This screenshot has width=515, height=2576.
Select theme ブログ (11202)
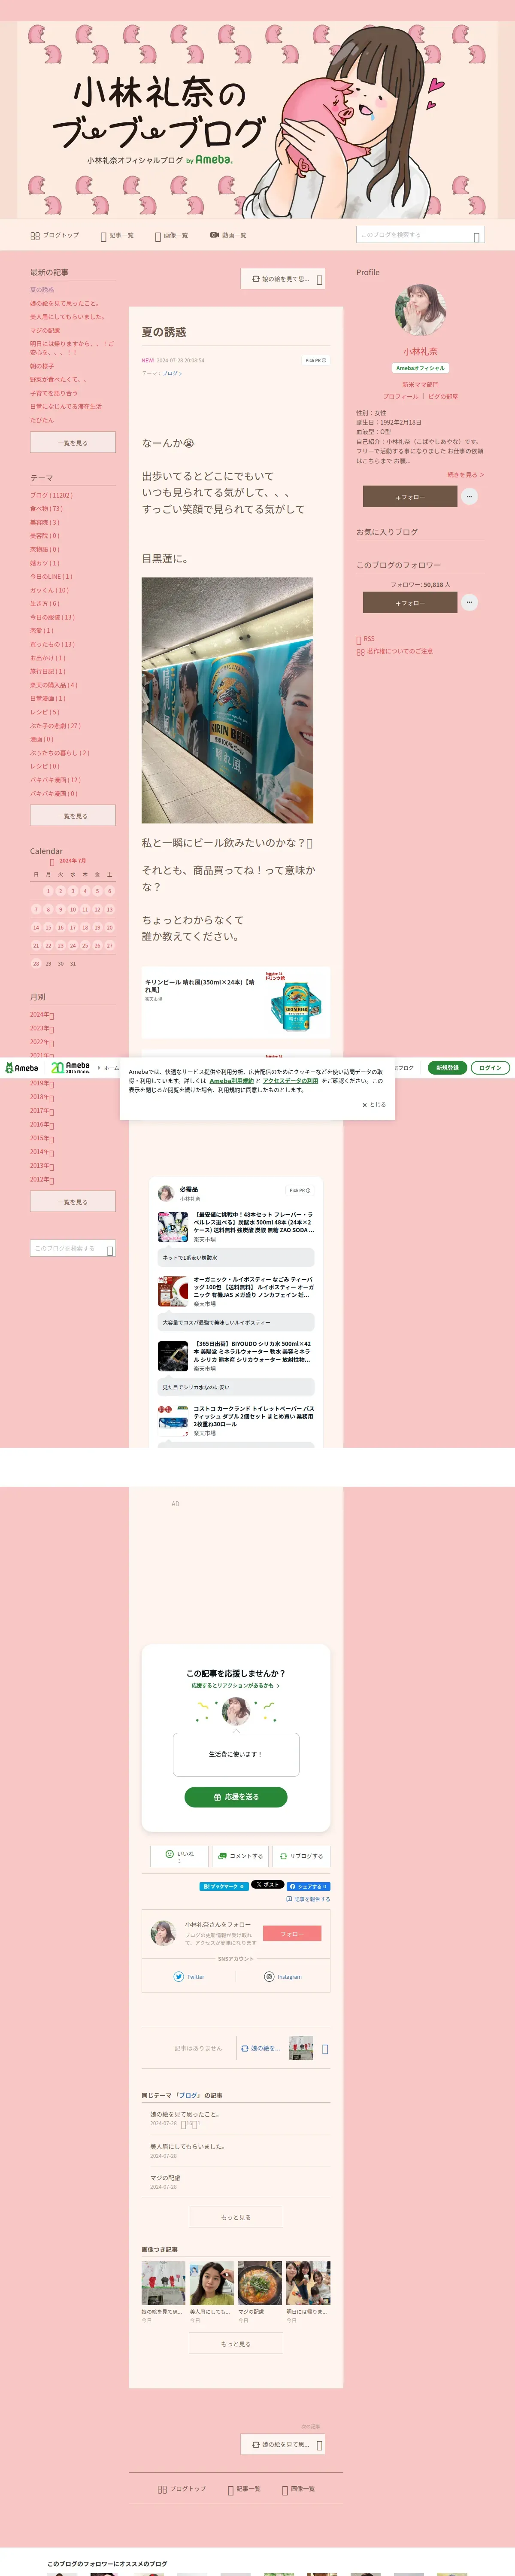pyautogui.click(x=51, y=495)
